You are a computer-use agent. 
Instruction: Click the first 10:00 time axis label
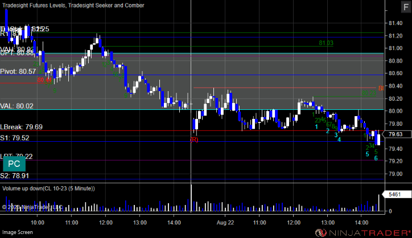(x=38, y=223)
